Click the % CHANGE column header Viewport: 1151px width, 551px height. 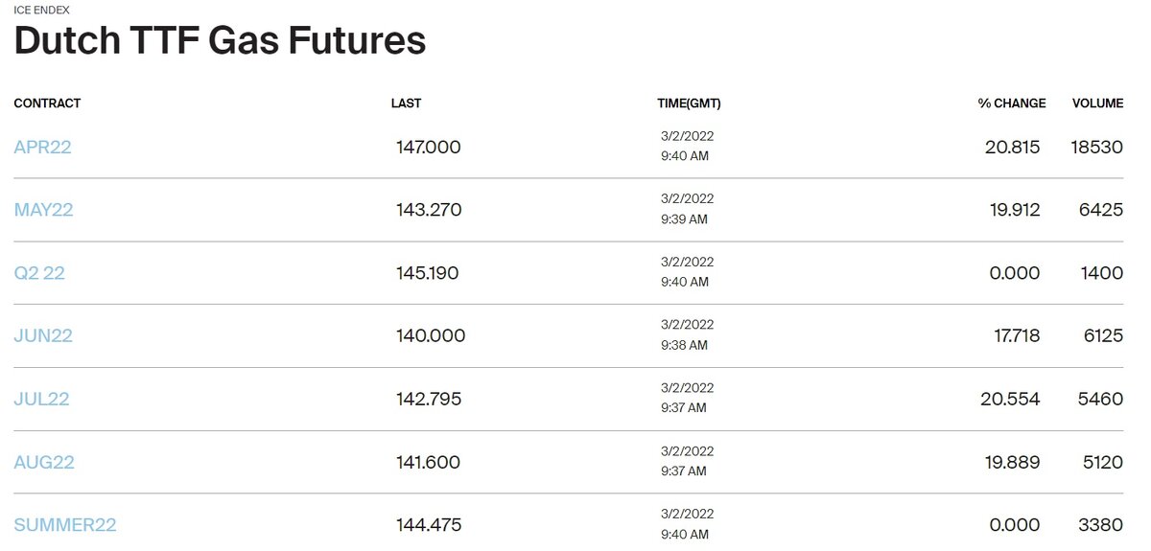tap(1012, 103)
